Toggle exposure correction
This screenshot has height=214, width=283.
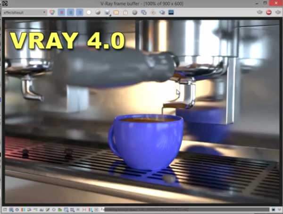(42, 210)
